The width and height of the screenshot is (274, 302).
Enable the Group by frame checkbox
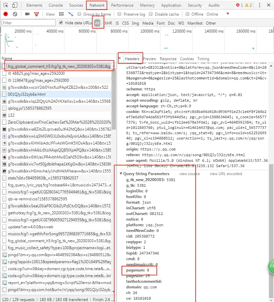pos(79,14)
